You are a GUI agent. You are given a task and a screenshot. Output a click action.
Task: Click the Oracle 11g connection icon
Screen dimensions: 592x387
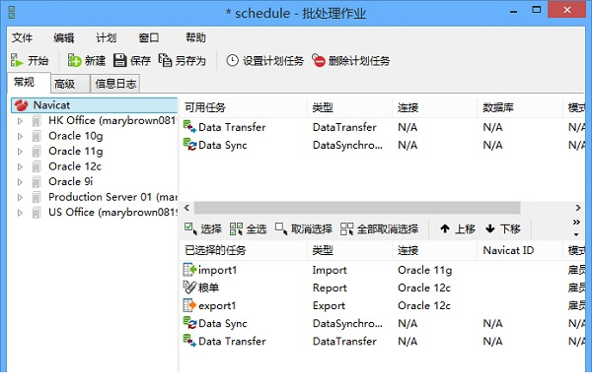(37, 152)
